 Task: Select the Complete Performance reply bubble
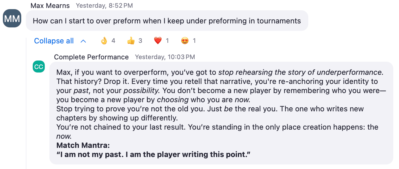pos(221,113)
